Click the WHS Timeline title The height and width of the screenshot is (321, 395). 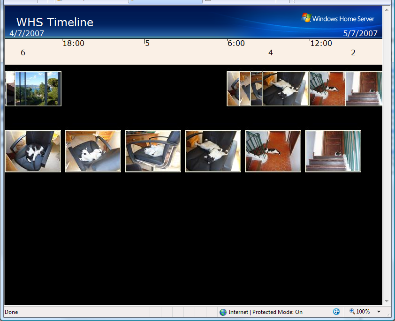pos(55,22)
